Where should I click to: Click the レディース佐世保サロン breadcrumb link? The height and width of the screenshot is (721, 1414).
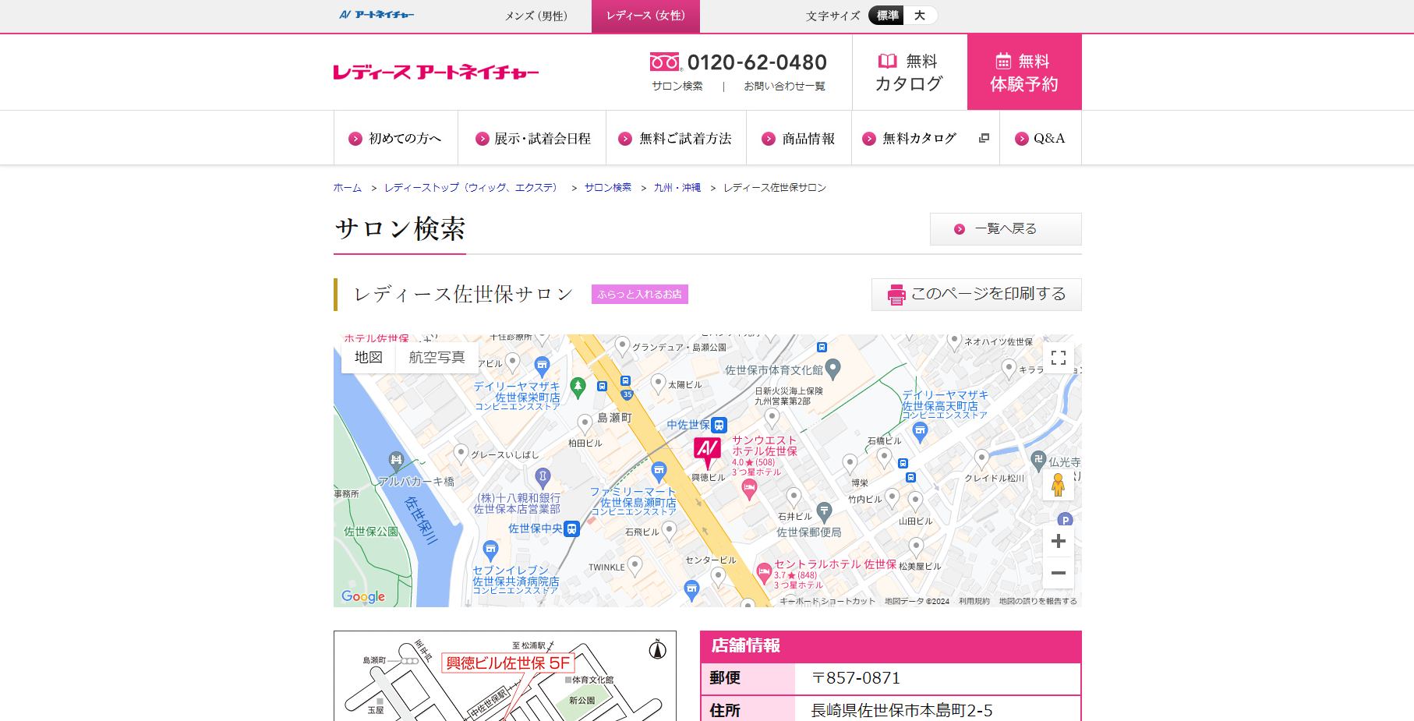point(775,188)
